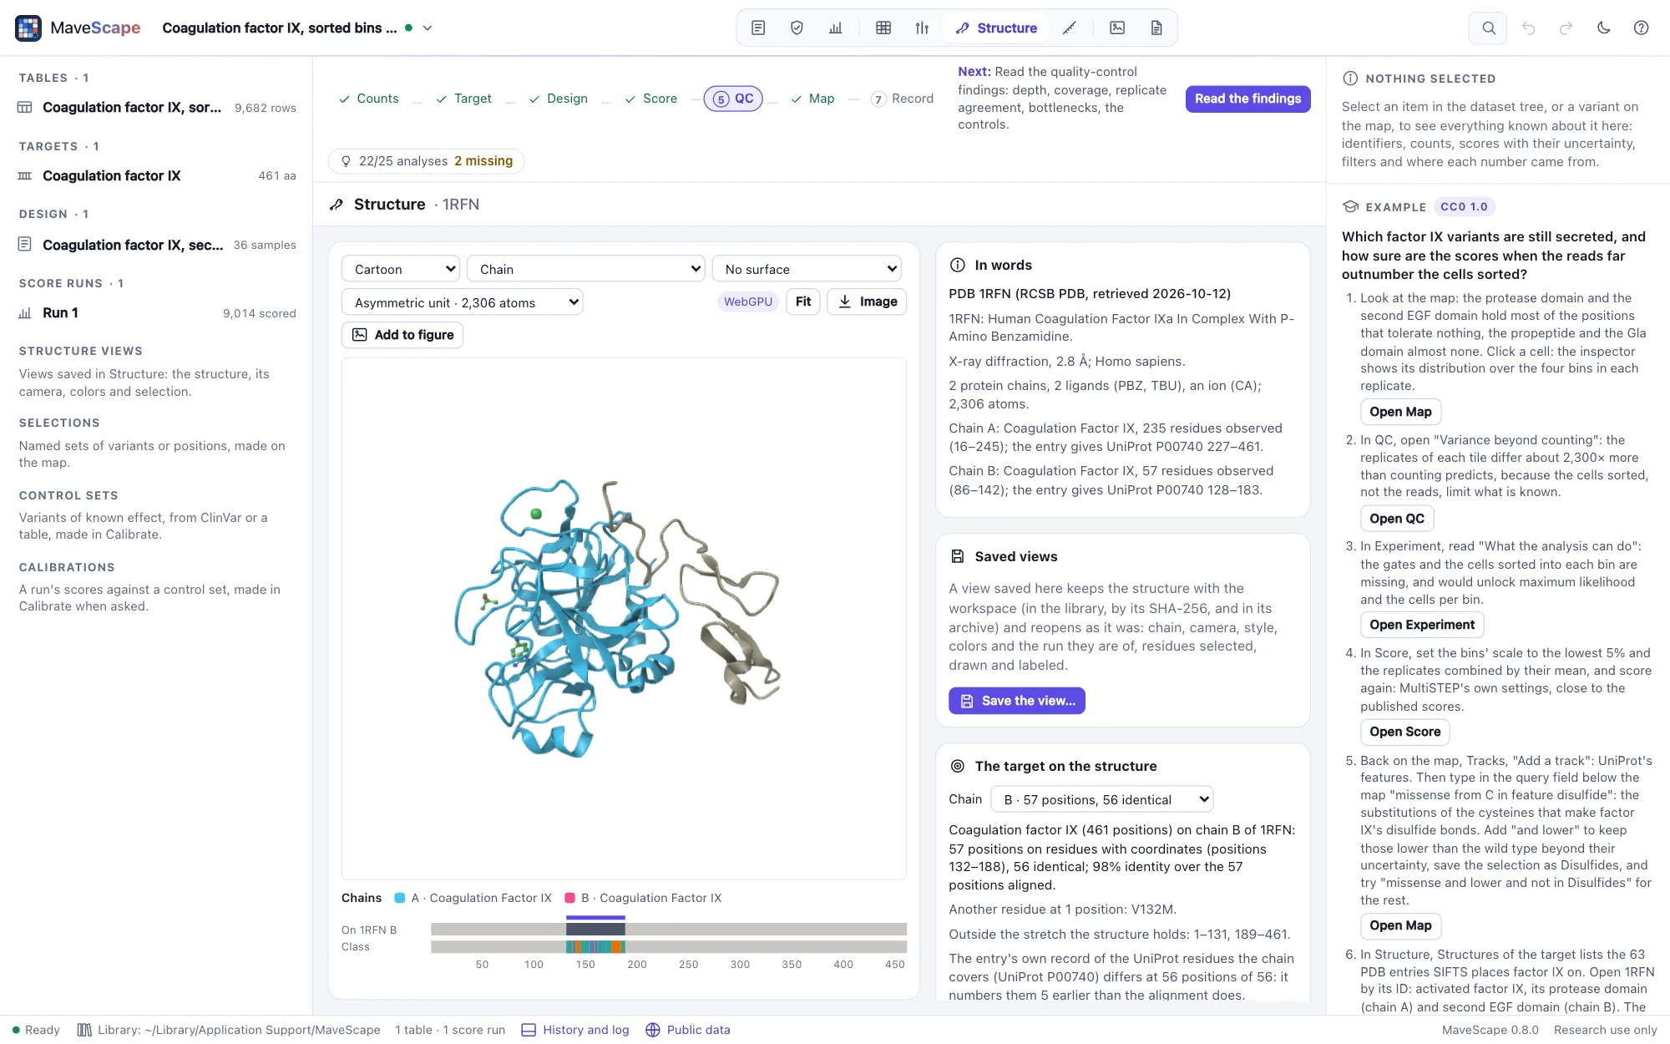Open step 5 QC in workflow

(x=733, y=99)
